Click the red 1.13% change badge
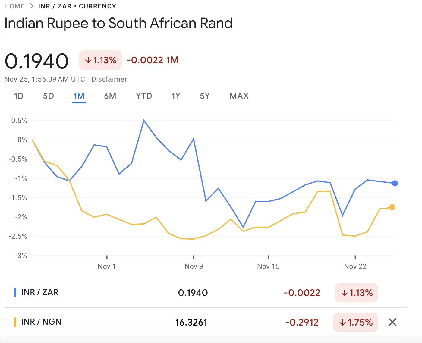 (356, 293)
